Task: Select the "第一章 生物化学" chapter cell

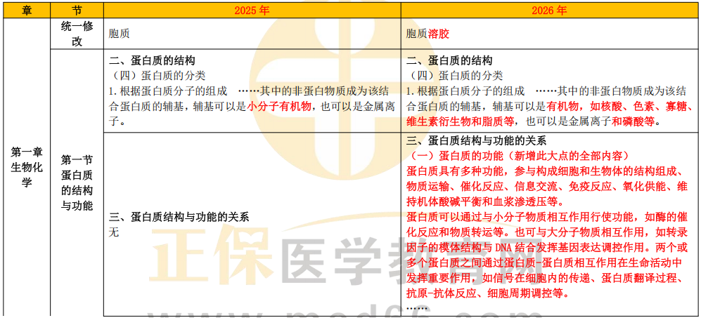Action: click(26, 167)
